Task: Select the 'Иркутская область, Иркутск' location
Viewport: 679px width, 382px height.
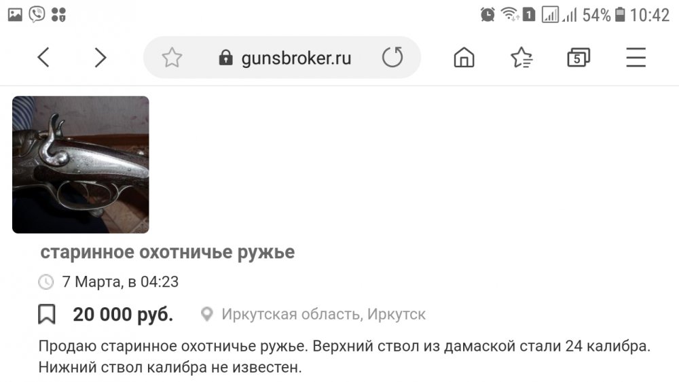Action: click(323, 315)
